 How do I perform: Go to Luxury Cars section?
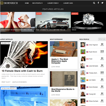coord(68,3)
